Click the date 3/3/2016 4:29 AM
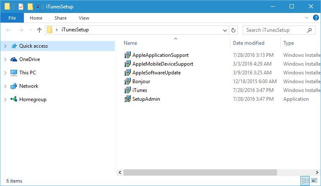This screenshot has height=186, width=321. pos(252,64)
